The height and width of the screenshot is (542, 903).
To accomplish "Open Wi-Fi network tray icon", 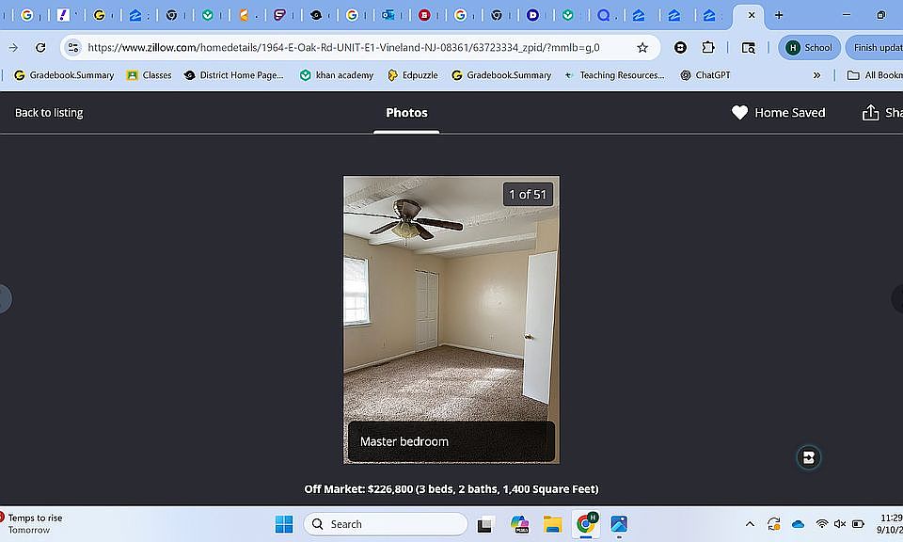I will coord(822,524).
